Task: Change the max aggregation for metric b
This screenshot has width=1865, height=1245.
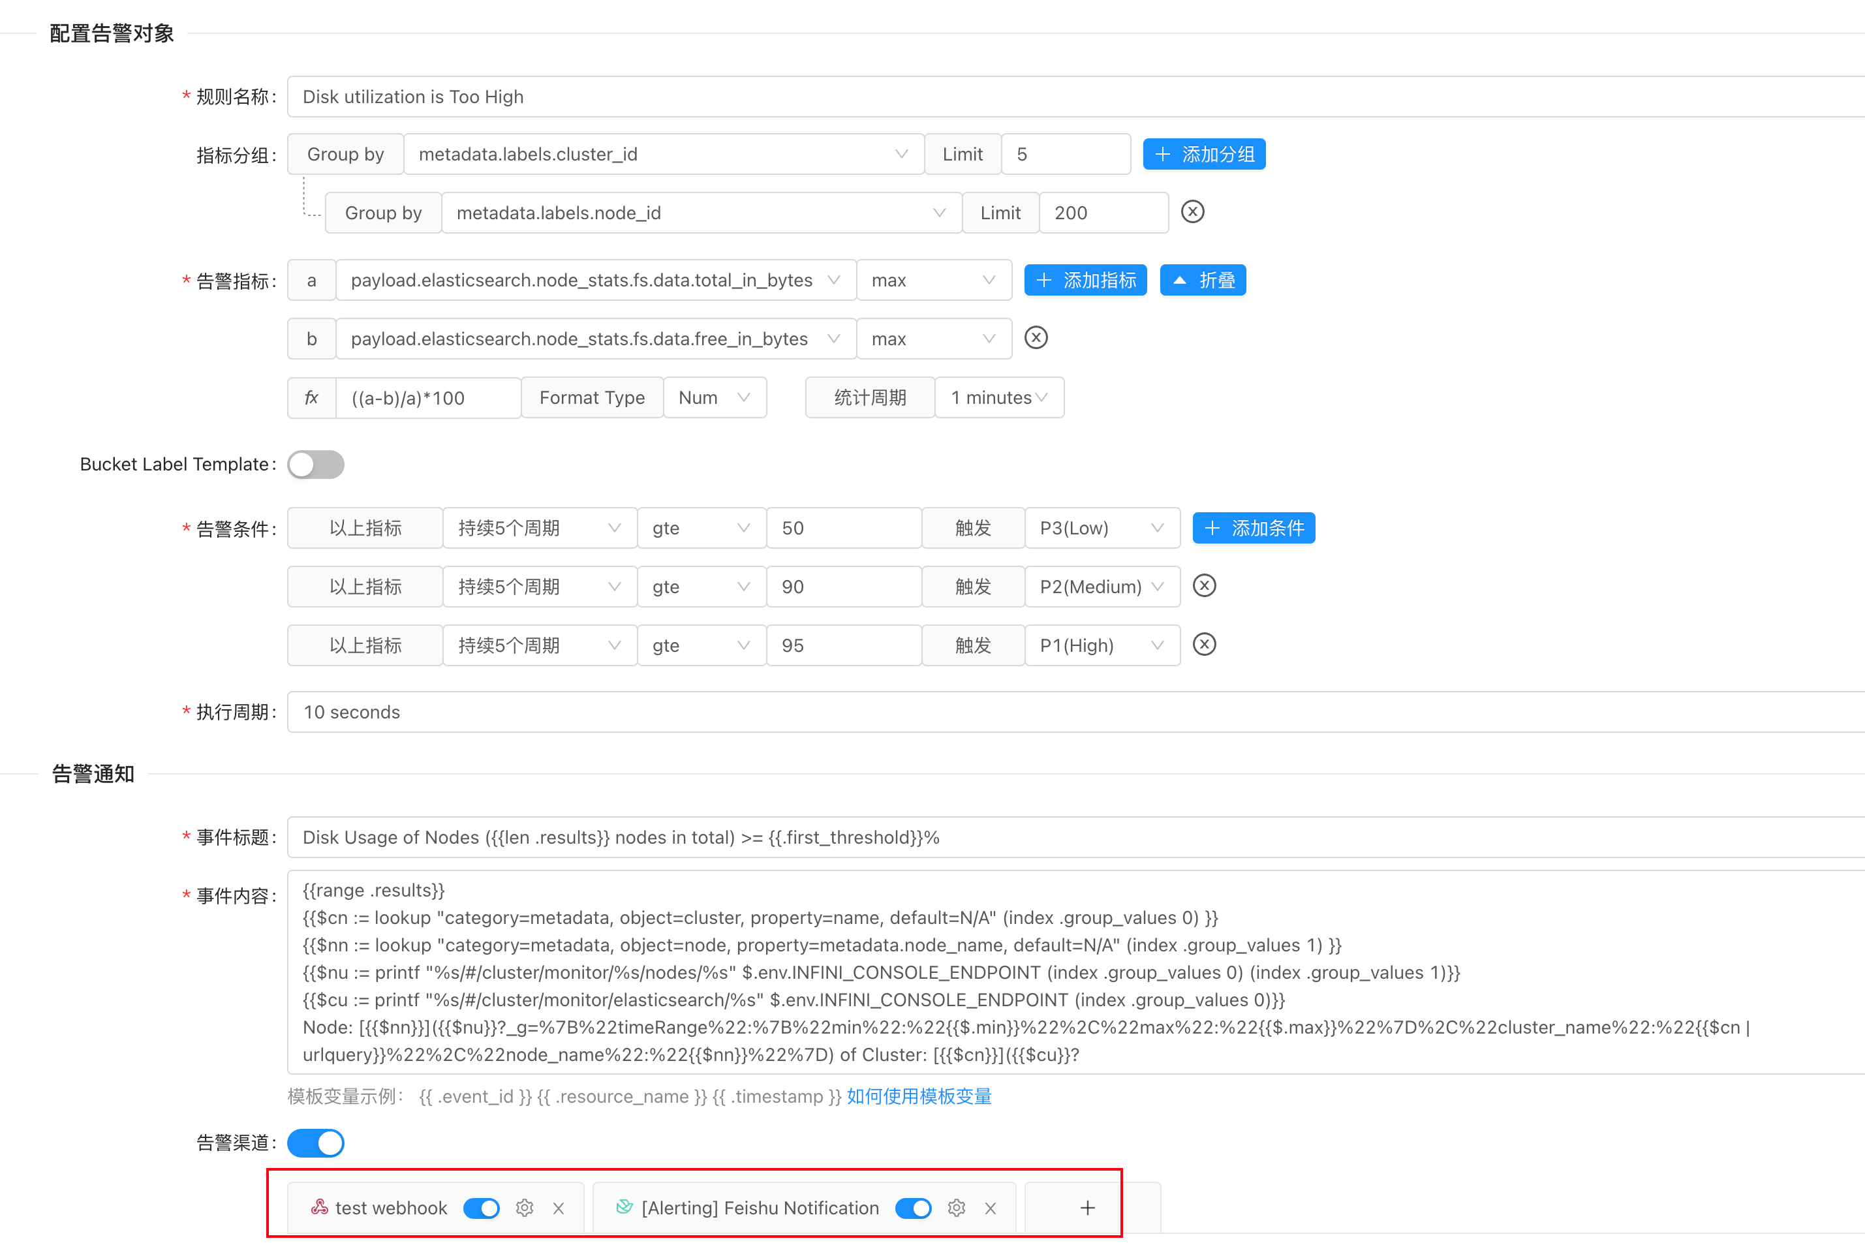Action: pyautogui.click(x=934, y=339)
